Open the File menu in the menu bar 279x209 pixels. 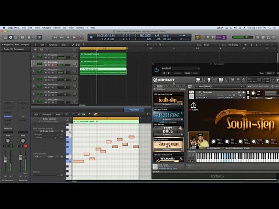click(24, 28)
